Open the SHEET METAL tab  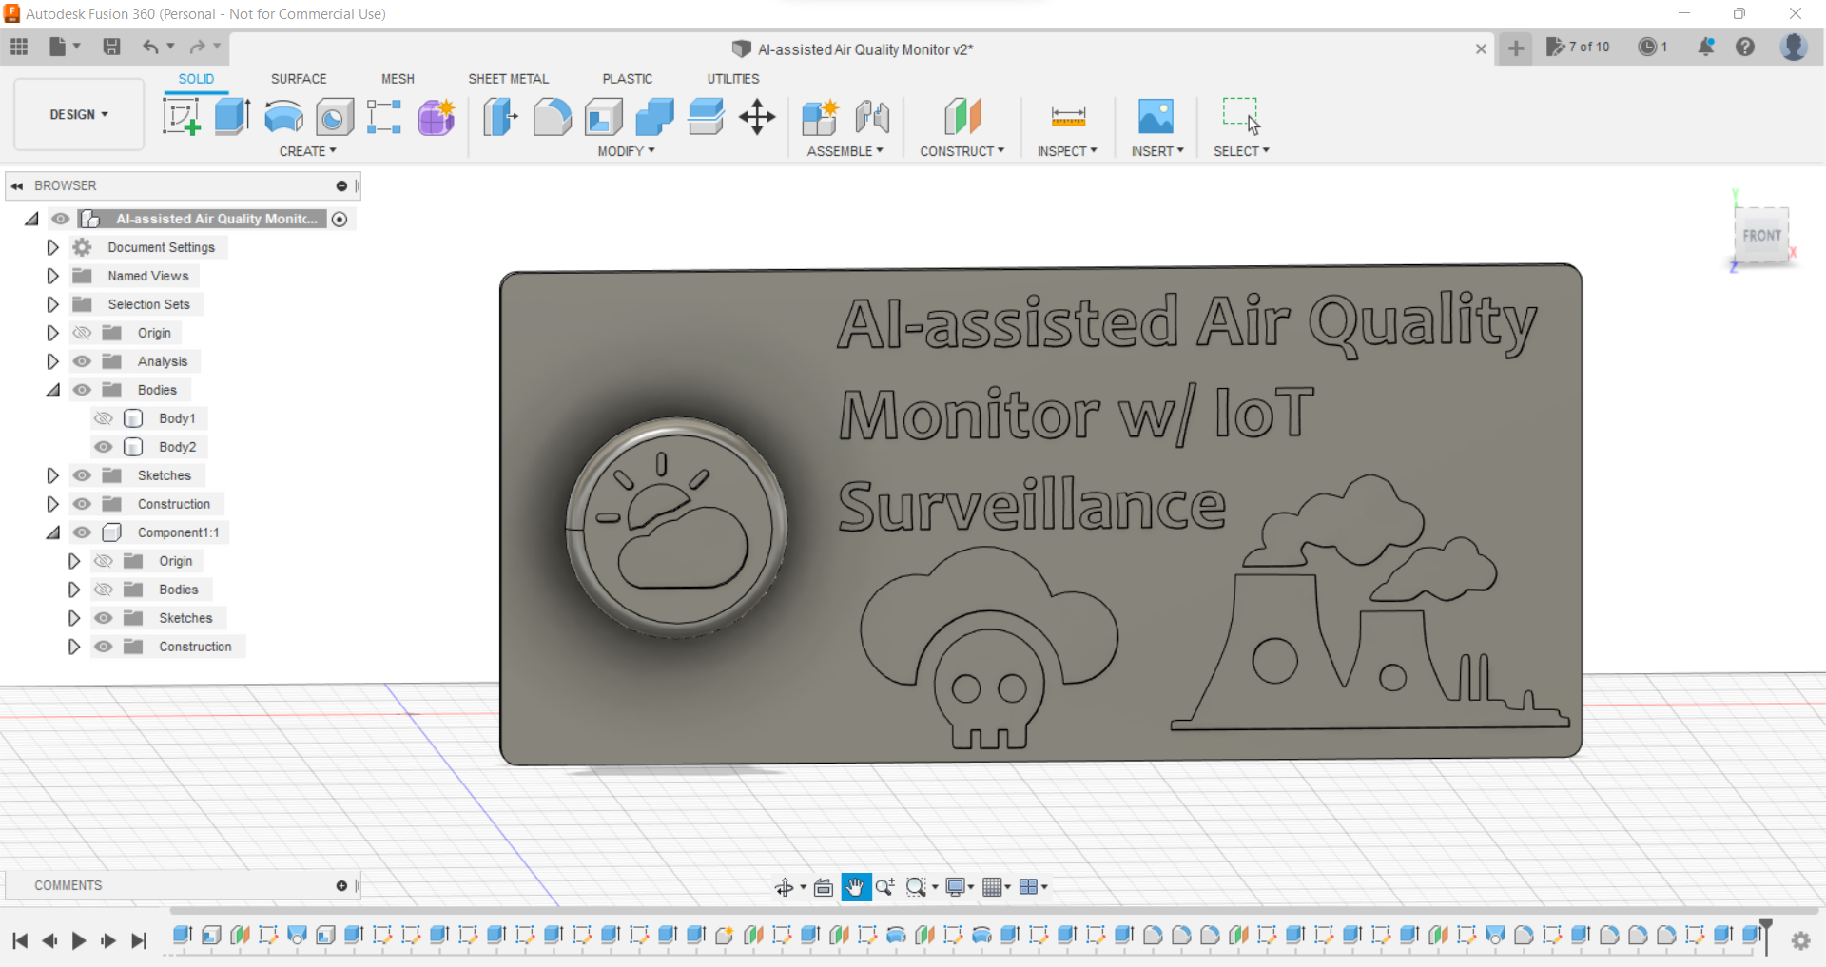click(x=508, y=79)
